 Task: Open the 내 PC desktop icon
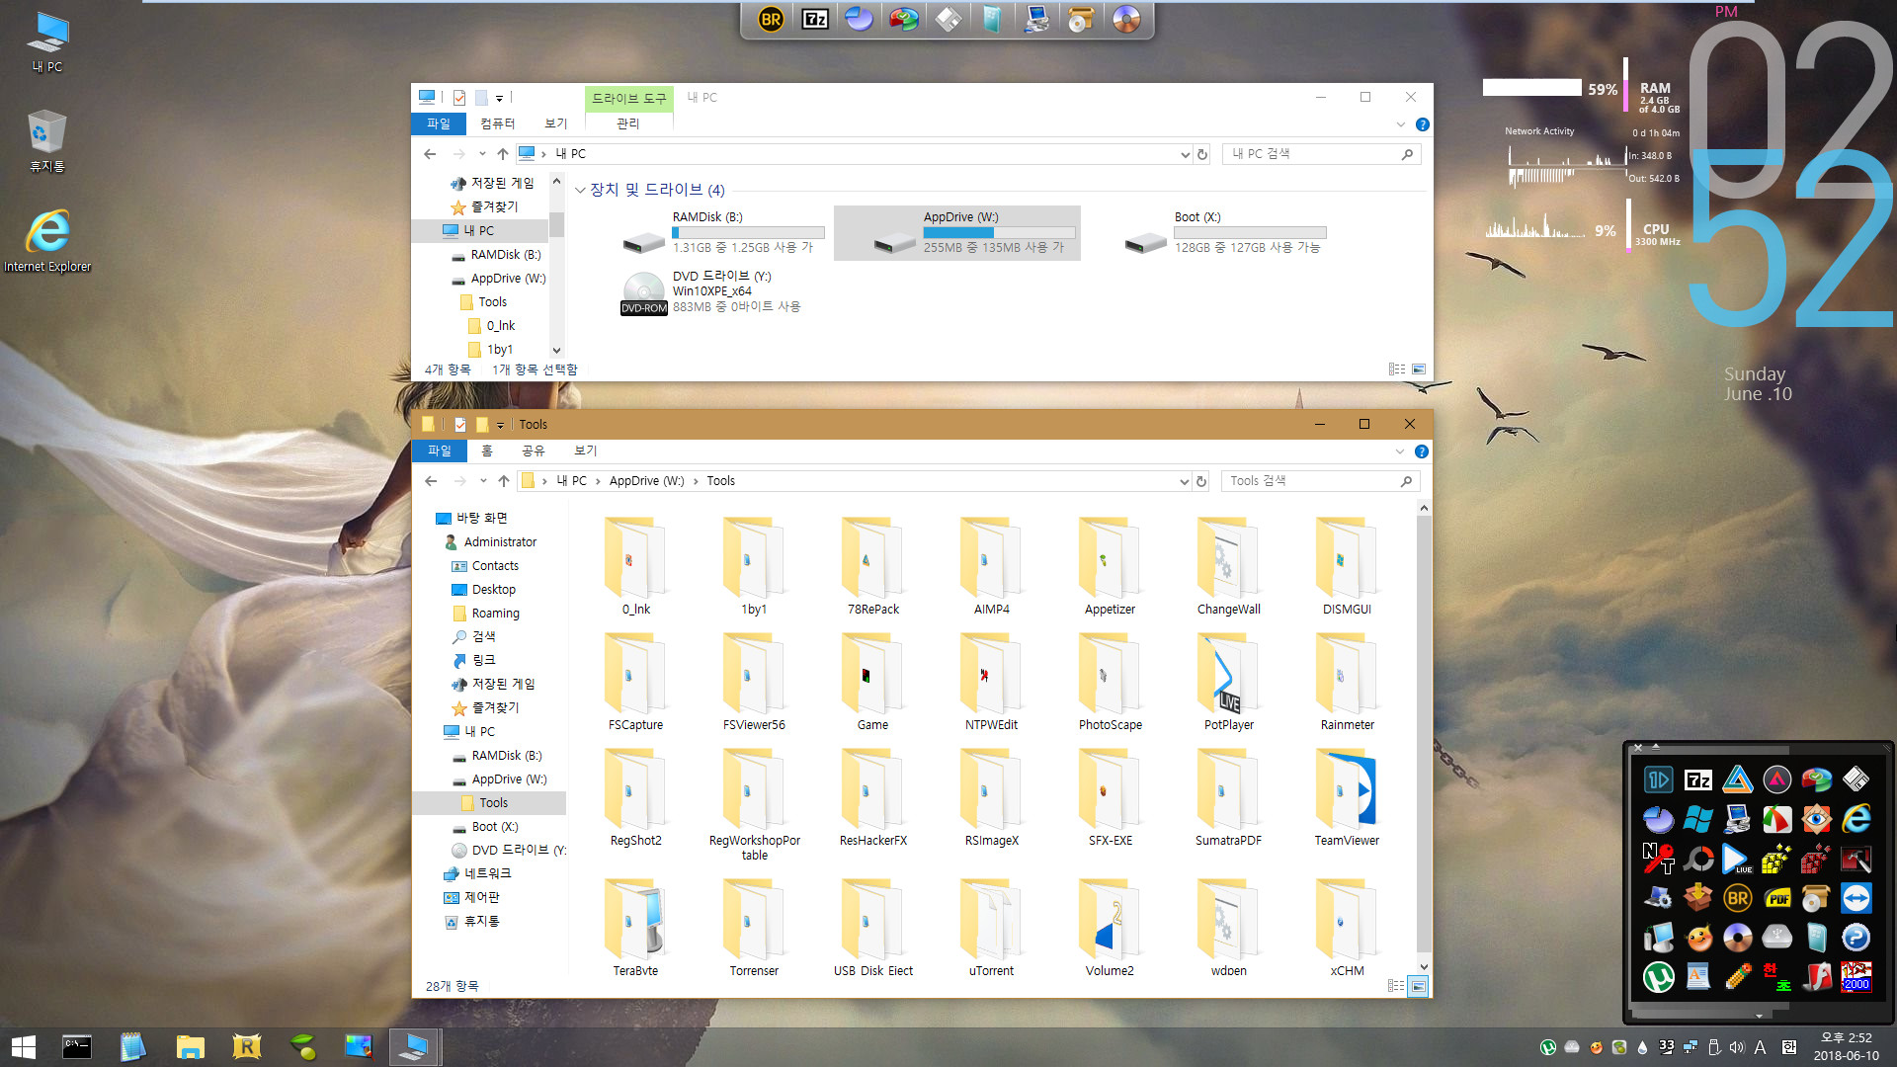pyautogui.click(x=46, y=43)
